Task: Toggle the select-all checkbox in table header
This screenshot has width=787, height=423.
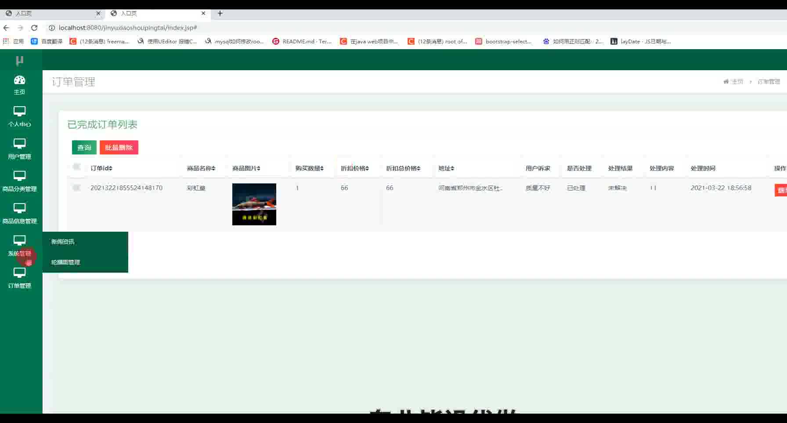Action: point(76,167)
